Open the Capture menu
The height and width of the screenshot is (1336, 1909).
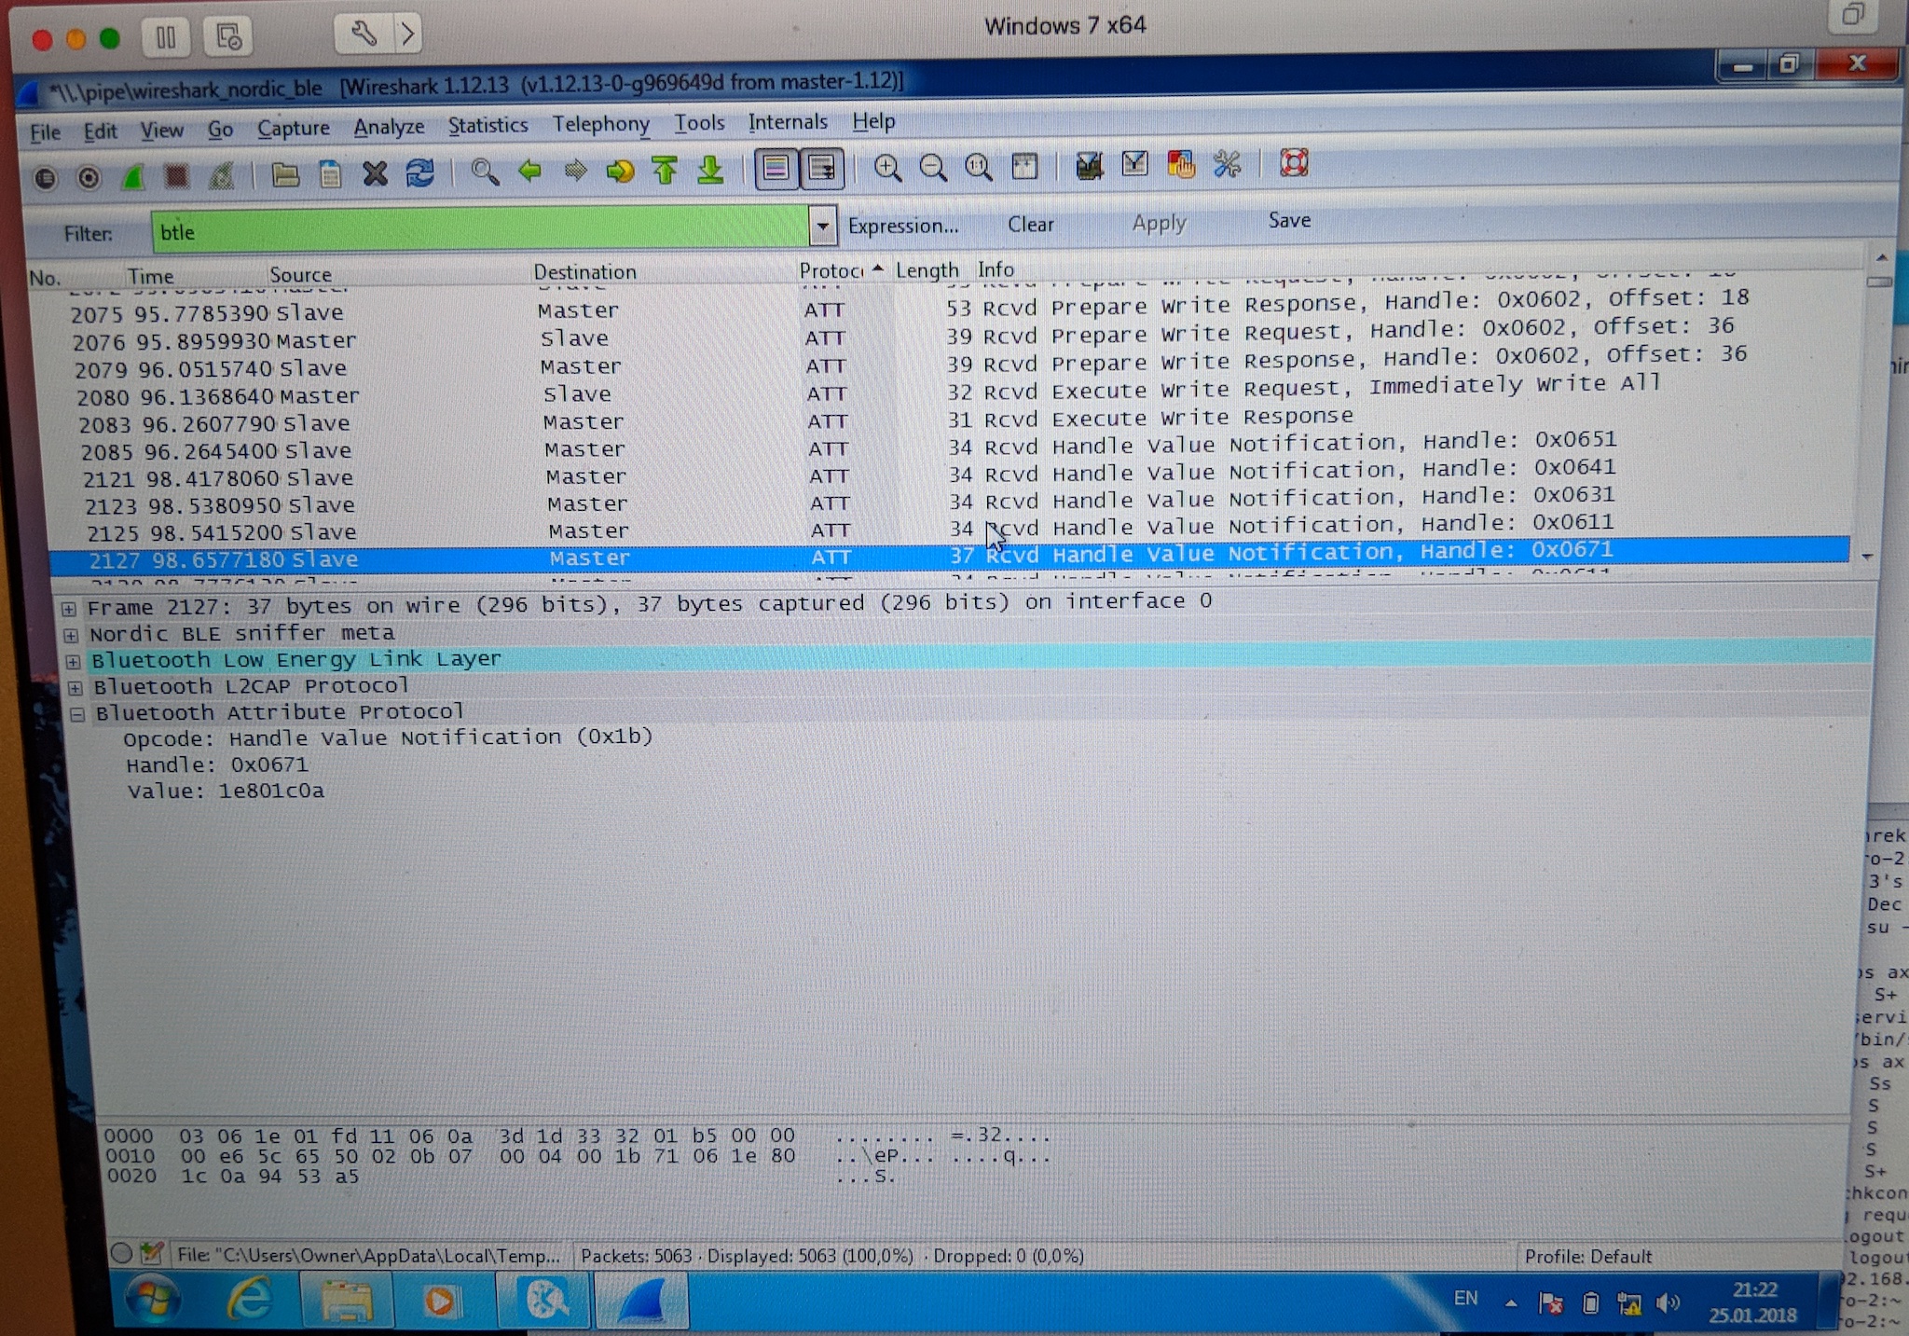pyautogui.click(x=293, y=128)
